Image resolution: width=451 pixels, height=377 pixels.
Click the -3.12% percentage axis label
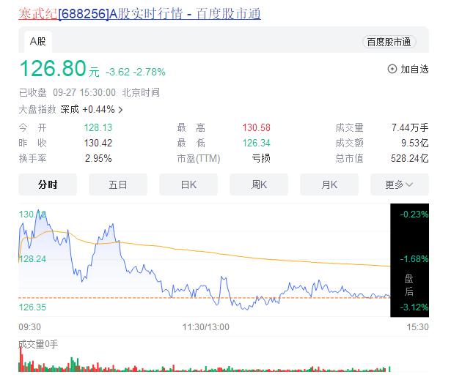click(x=414, y=307)
